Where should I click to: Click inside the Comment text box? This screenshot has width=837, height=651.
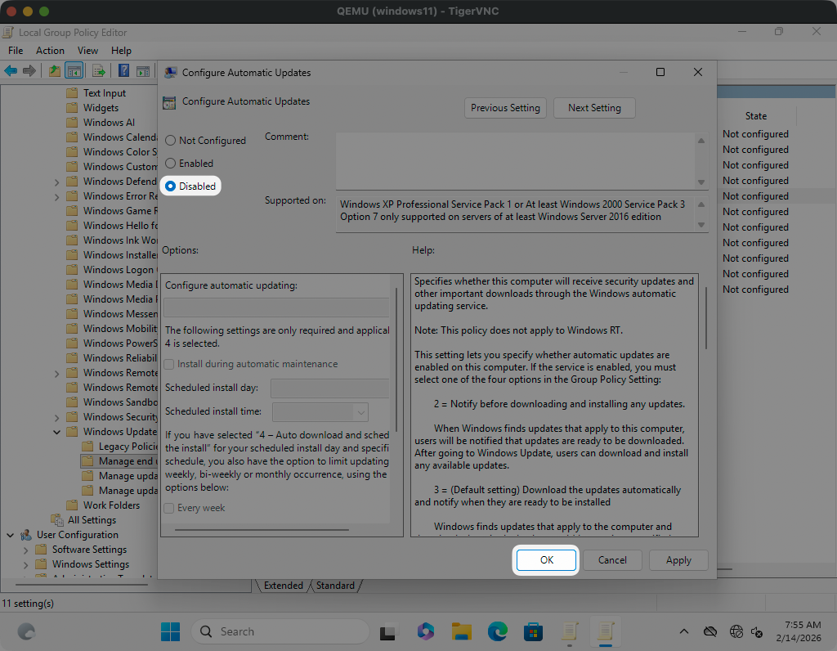tap(515, 160)
